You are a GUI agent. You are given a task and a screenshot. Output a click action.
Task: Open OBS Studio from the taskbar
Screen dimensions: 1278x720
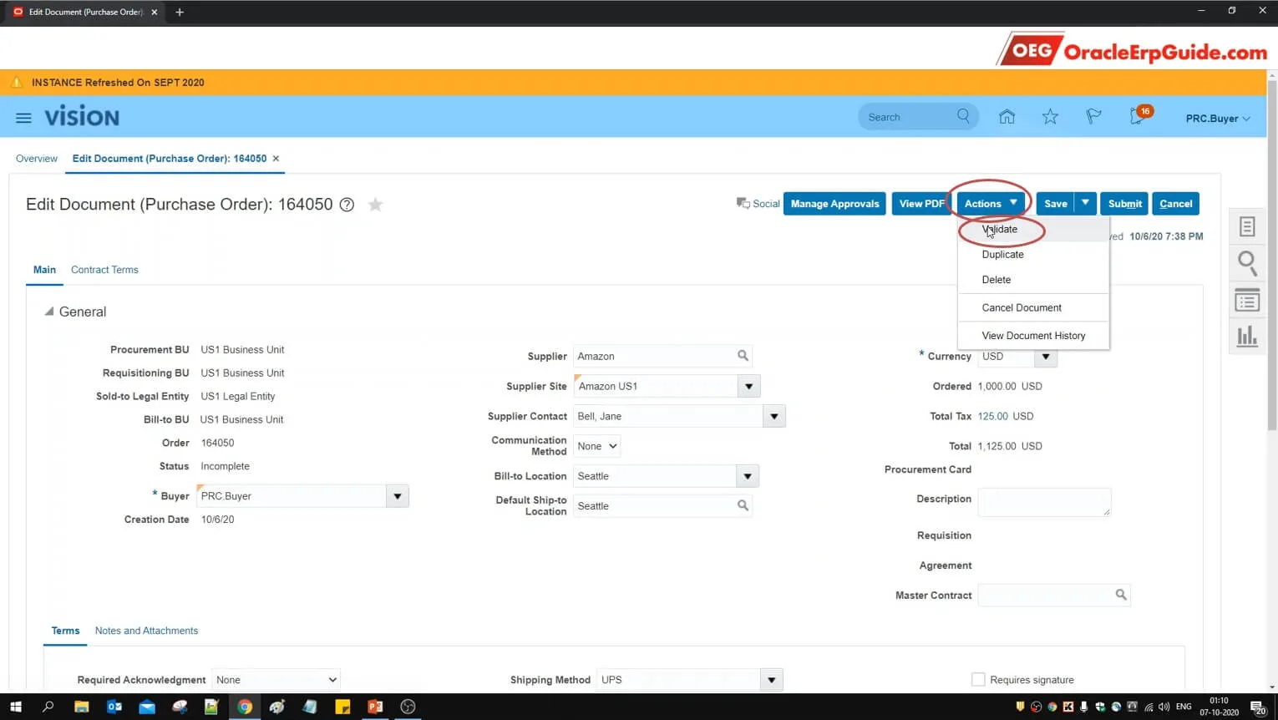tap(408, 707)
